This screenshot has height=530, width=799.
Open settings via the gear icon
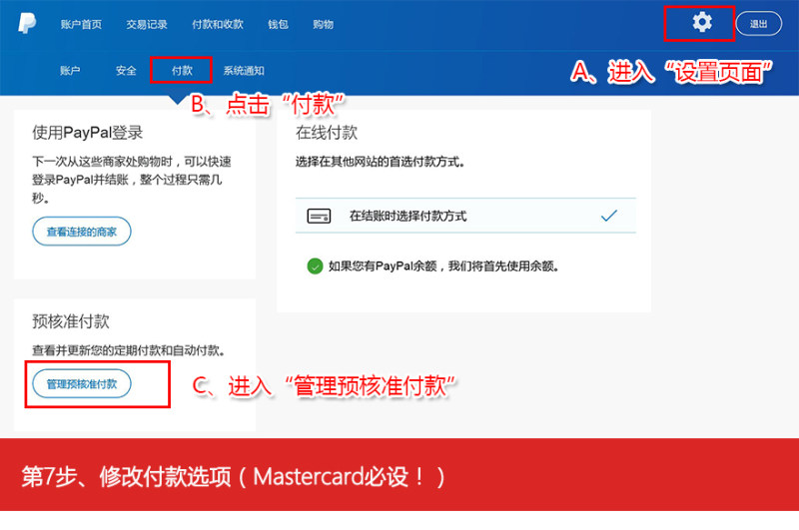click(702, 22)
